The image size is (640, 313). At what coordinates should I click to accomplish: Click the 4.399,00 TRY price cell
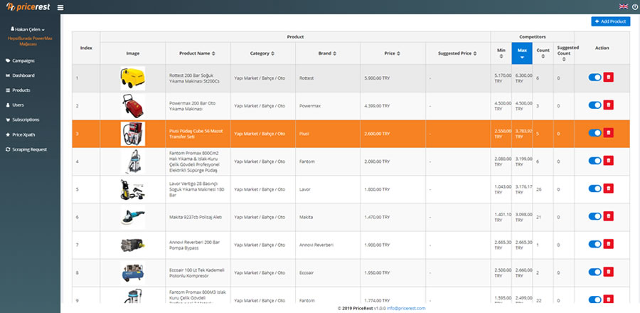(393, 106)
